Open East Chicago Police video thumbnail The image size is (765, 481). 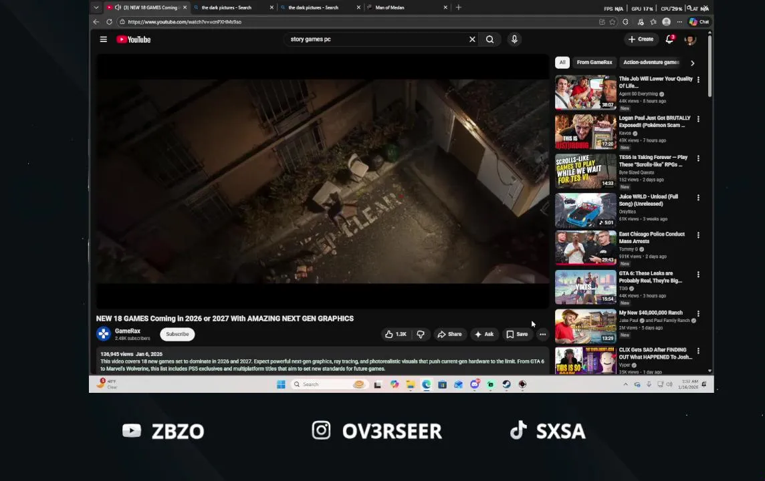(x=586, y=248)
